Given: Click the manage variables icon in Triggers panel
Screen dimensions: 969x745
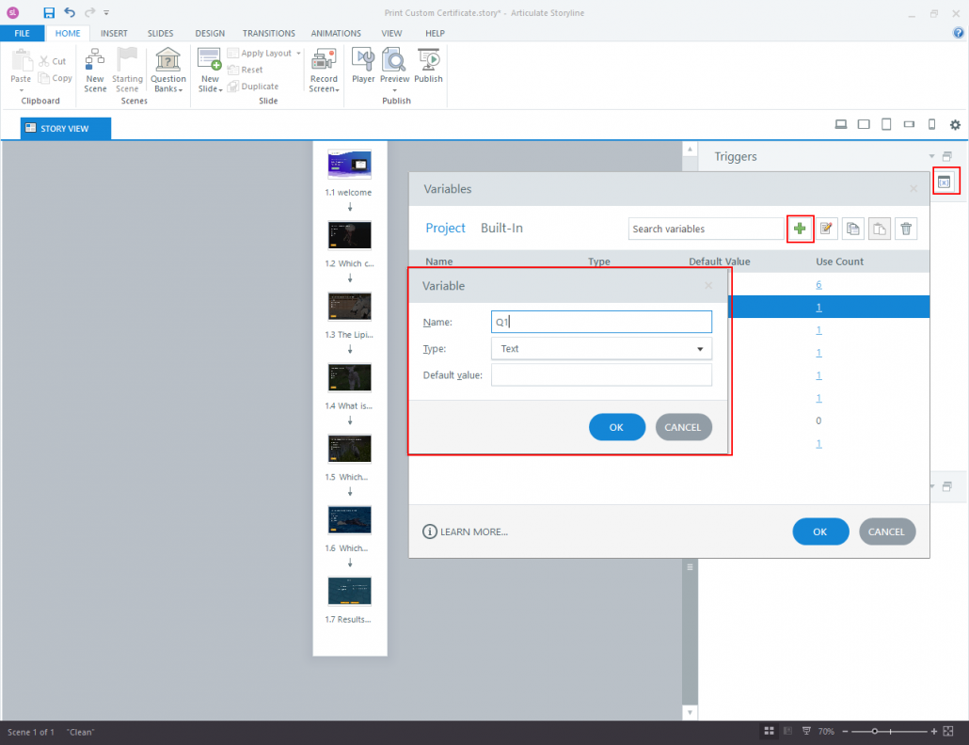Looking at the screenshot, I should (x=945, y=182).
